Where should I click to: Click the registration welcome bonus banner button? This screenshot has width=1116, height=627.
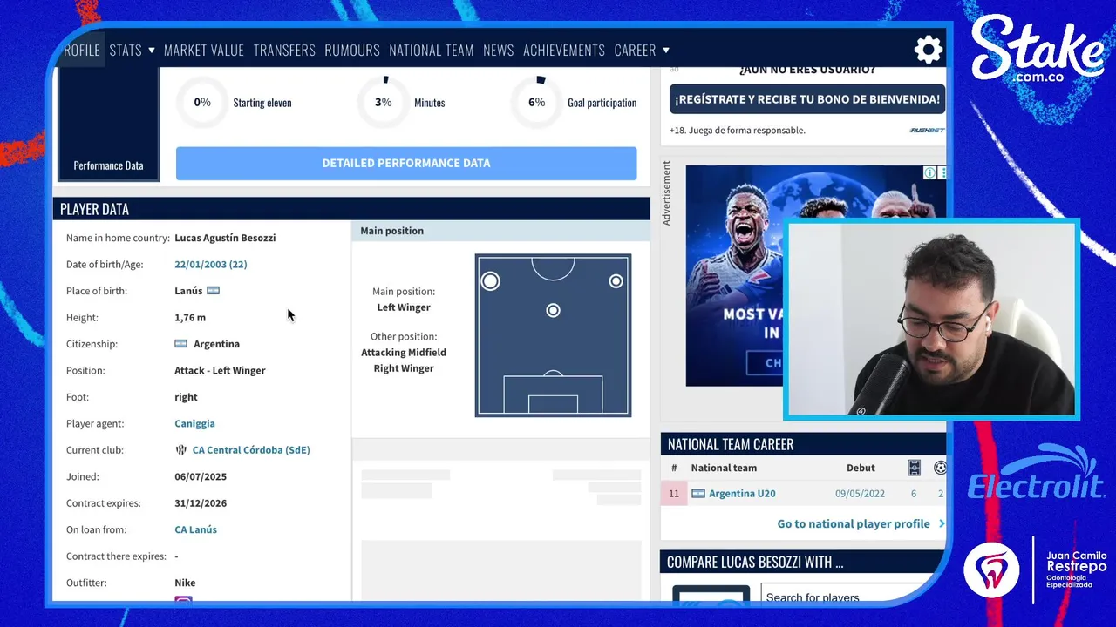click(x=807, y=99)
